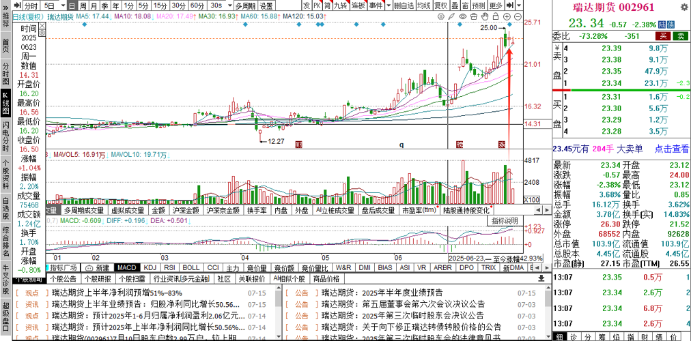The width and height of the screenshot is (691, 341).
Task: Toggle the eye visibility icon on chart
Action: point(463,16)
